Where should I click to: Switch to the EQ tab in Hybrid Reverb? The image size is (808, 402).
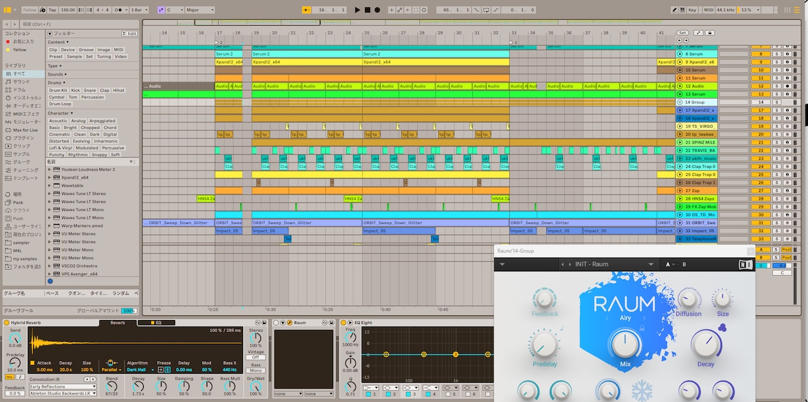tap(156, 323)
